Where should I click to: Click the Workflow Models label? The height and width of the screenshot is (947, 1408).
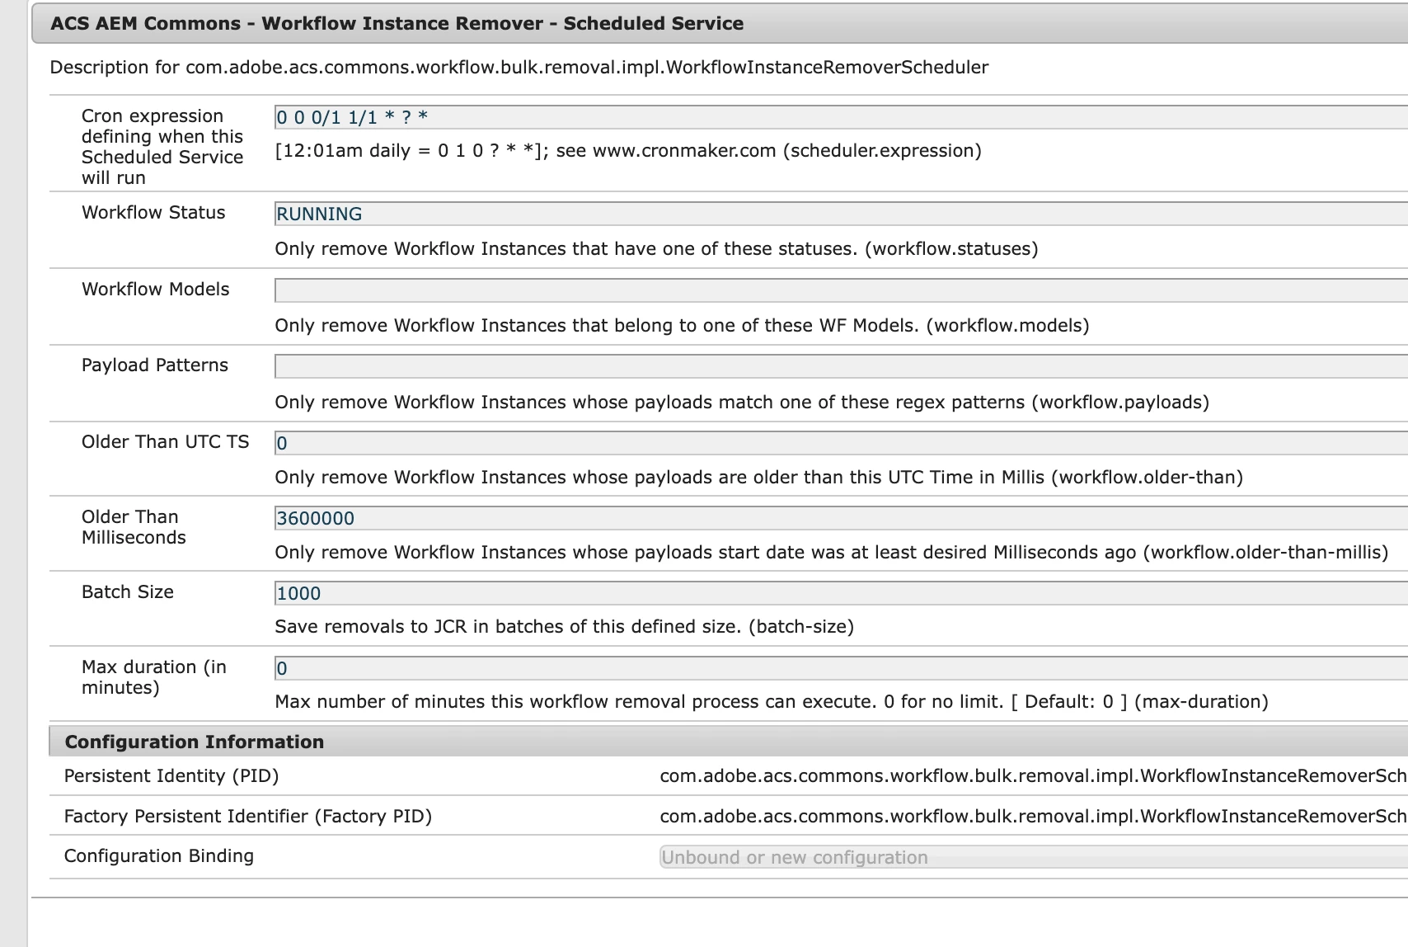pyautogui.click(x=156, y=290)
